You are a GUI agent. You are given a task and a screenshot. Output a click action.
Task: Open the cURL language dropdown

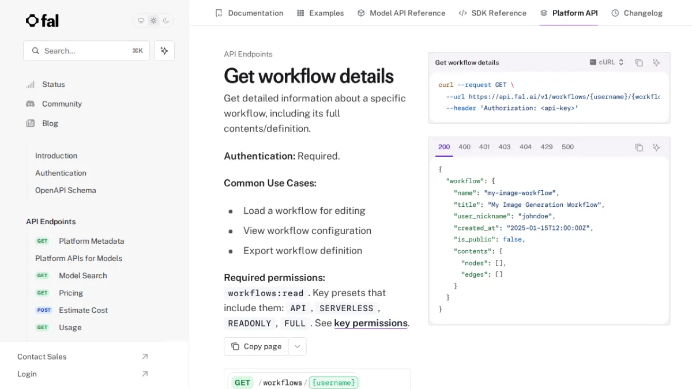click(607, 62)
